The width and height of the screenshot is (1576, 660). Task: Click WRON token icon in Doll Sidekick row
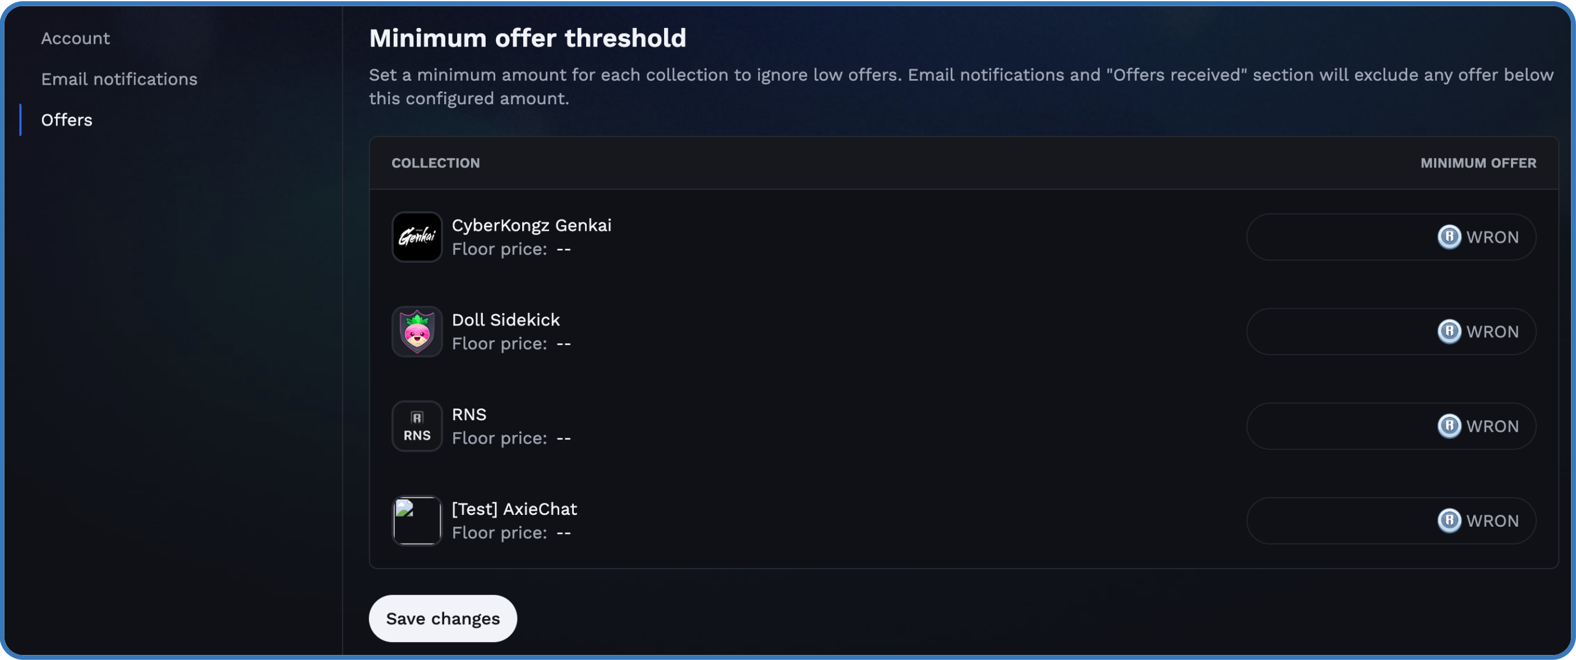coord(1449,332)
